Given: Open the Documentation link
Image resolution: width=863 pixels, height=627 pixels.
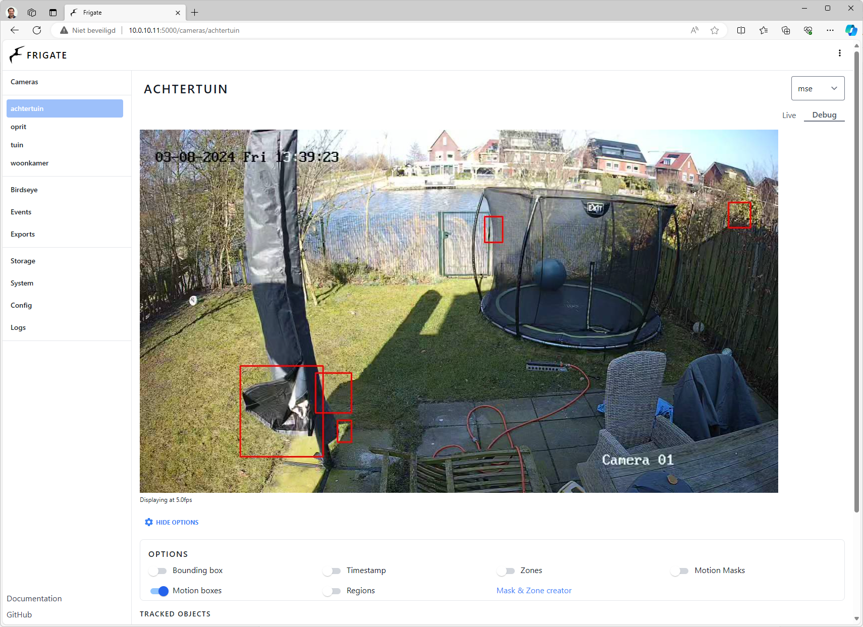Looking at the screenshot, I should 34,599.
